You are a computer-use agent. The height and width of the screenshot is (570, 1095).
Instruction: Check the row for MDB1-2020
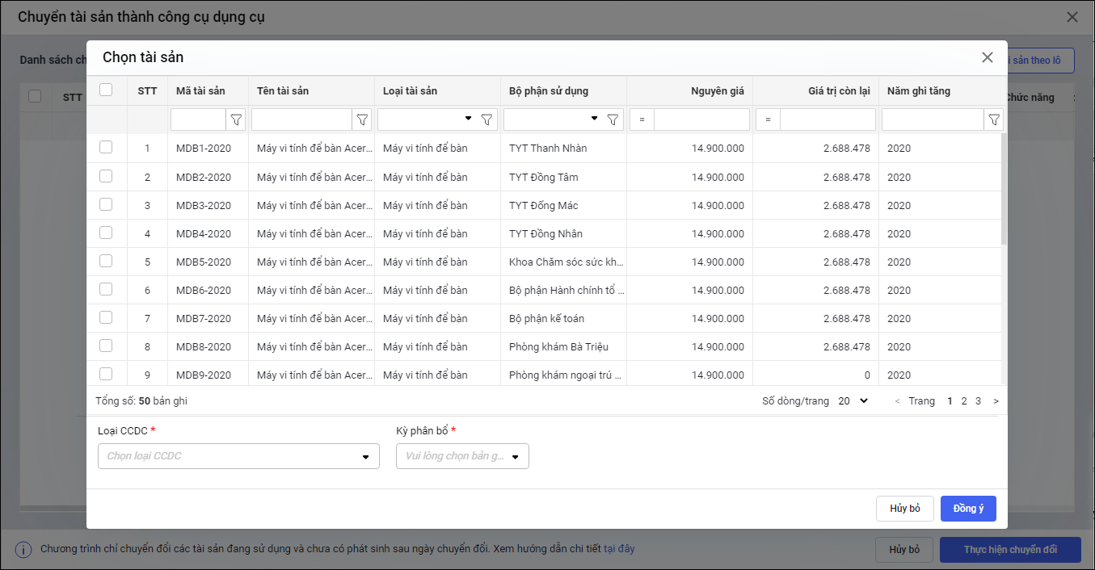point(106,147)
